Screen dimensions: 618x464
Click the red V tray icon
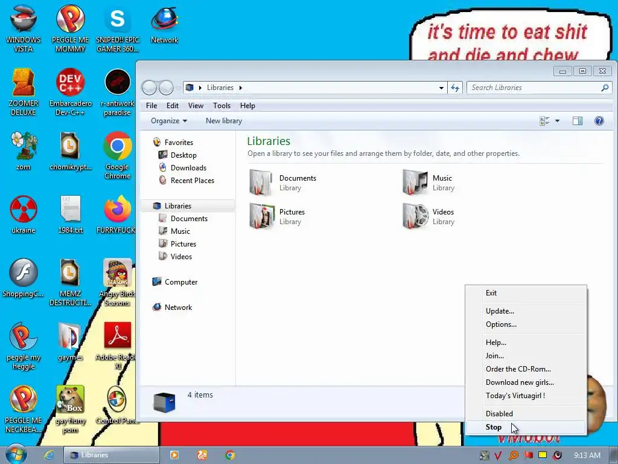tap(498, 456)
